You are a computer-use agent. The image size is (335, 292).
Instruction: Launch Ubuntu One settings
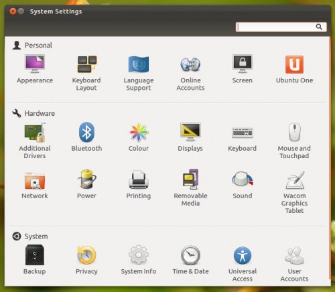click(x=294, y=69)
